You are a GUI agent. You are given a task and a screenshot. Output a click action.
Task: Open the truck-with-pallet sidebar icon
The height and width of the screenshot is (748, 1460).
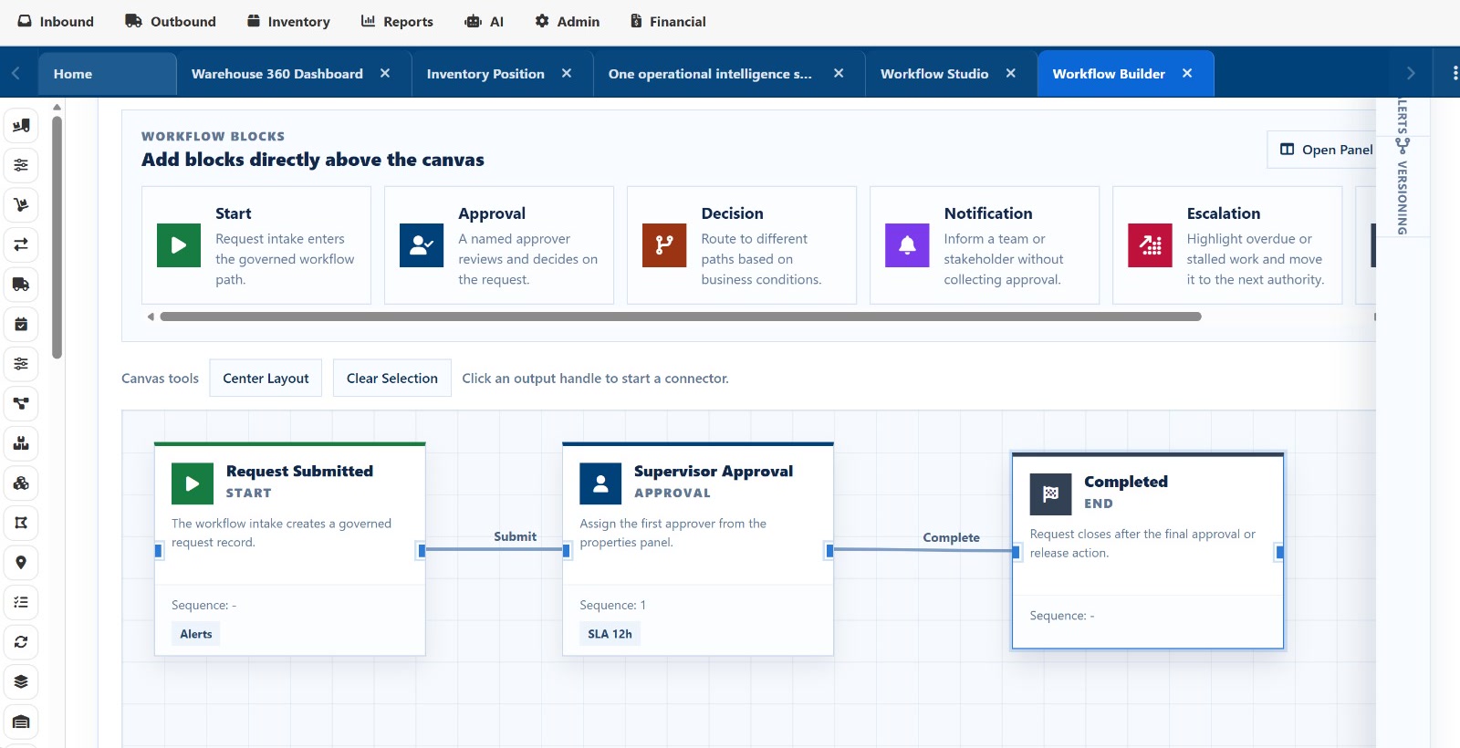coord(21,126)
